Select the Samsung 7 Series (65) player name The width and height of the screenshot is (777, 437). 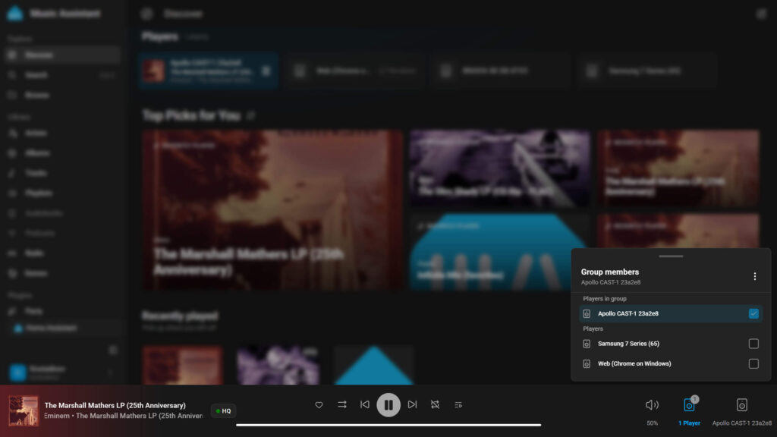(628, 344)
